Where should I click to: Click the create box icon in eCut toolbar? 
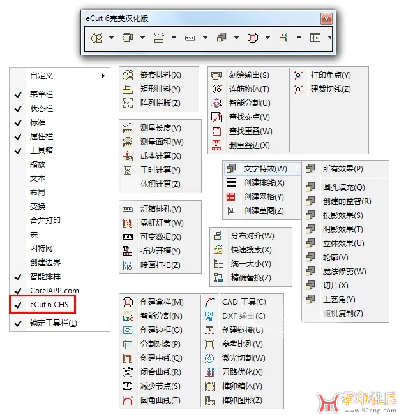point(253,38)
